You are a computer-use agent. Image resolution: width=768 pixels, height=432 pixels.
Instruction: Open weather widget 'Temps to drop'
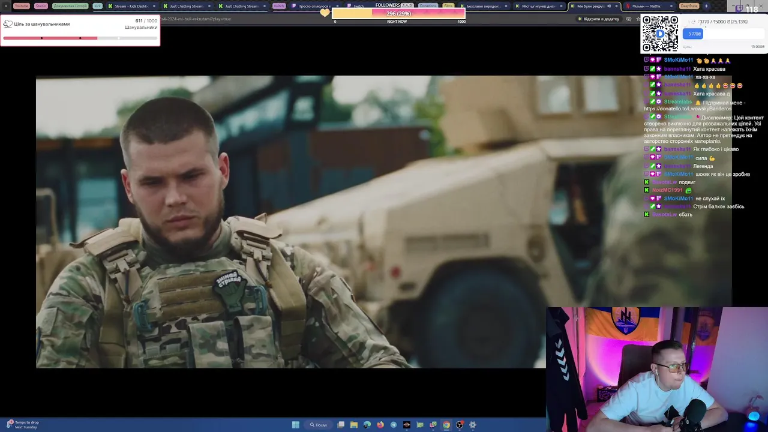(x=23, y=425)
